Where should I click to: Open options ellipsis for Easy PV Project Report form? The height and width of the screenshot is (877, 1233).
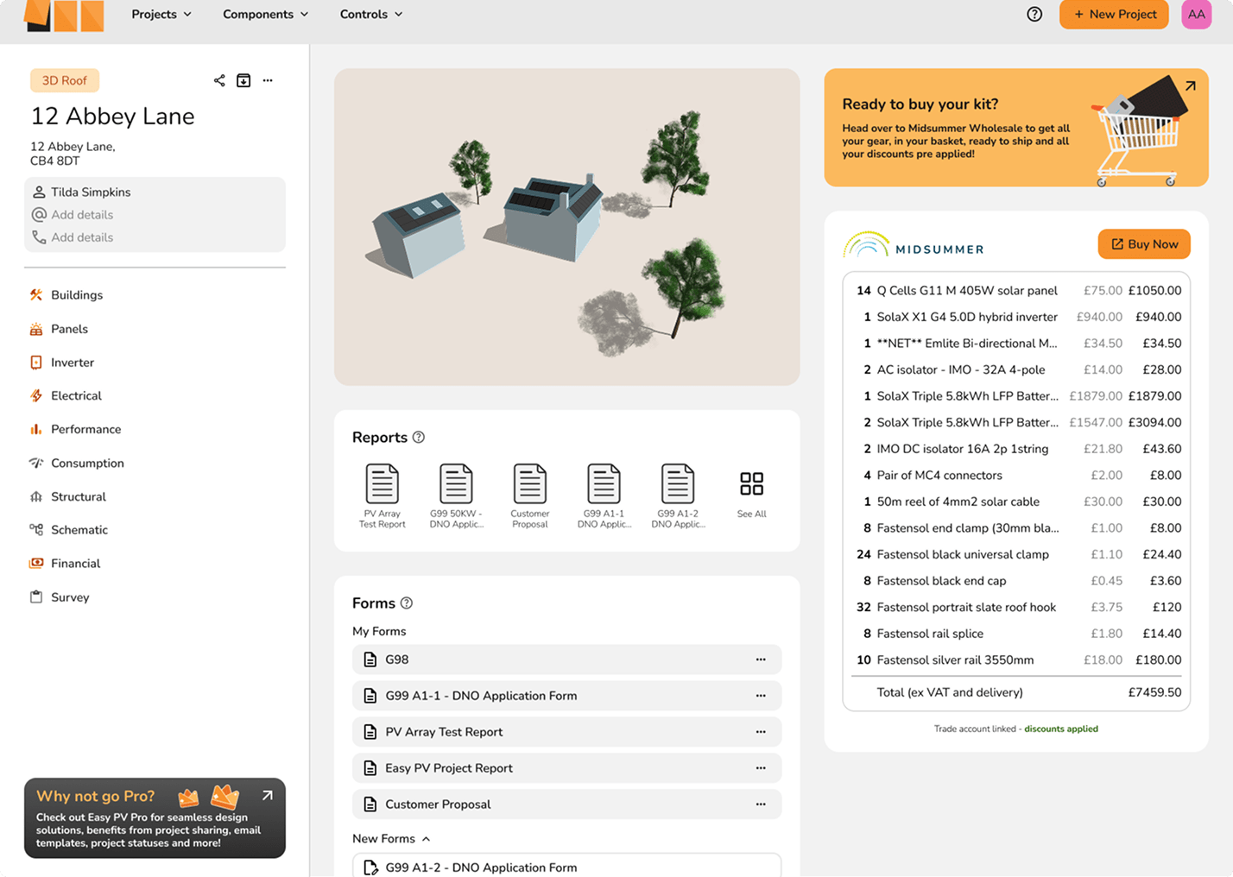click(x=761, y=768)
